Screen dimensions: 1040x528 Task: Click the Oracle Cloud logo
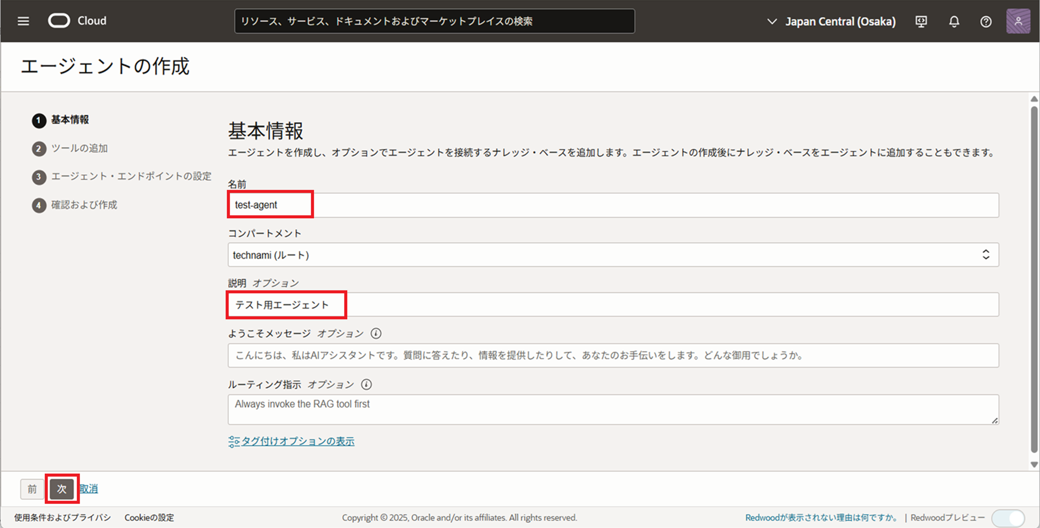coord(77,21)
